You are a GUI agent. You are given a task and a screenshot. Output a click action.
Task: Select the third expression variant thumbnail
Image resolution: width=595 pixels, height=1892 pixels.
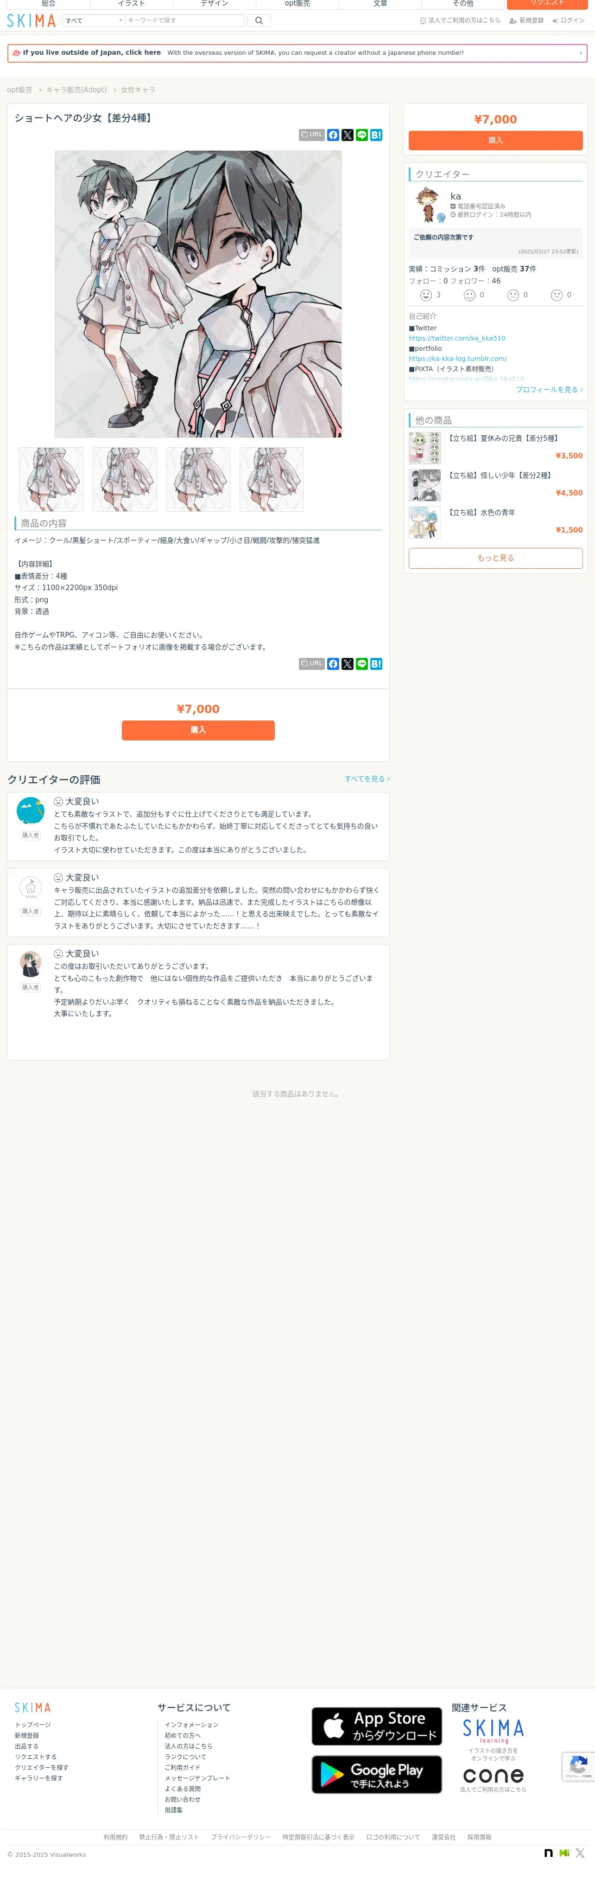click(198, 480)
